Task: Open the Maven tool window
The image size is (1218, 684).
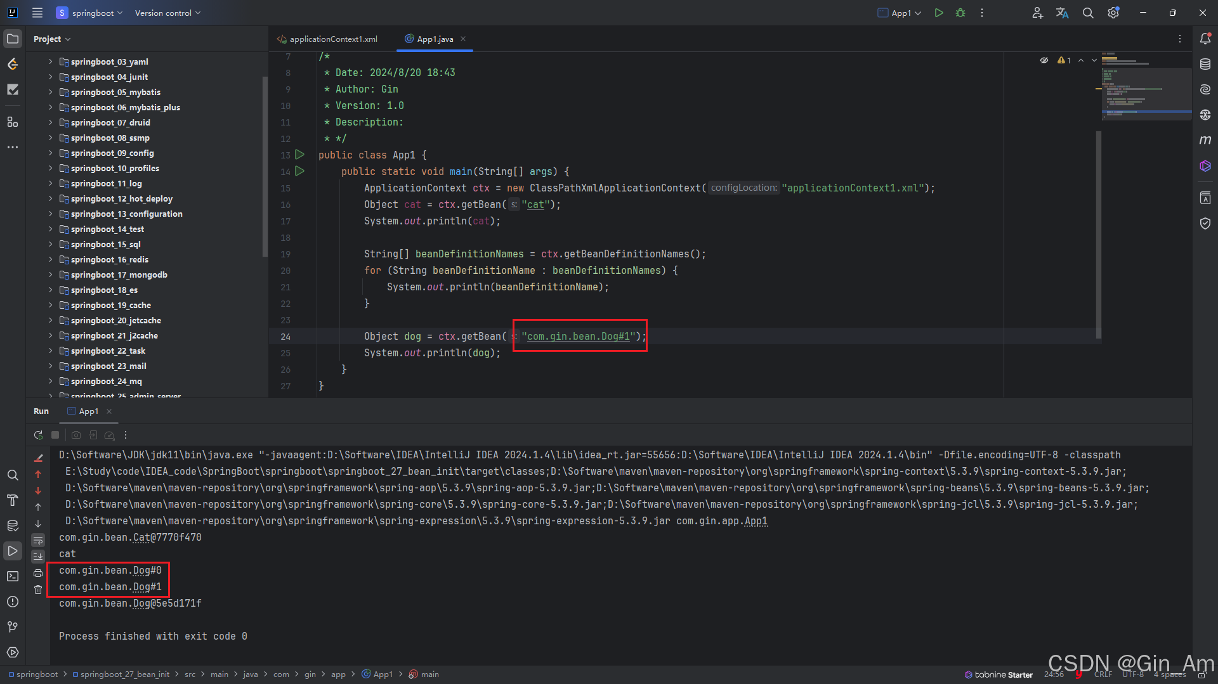Action: tap(1206, 140)
